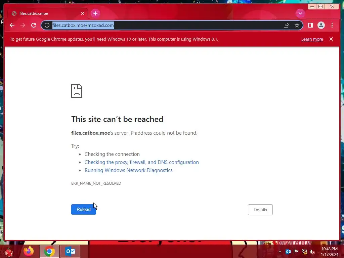344x258 pixels.
Task: Select the files.catbox.moe tab
Action: coord(48,13)
